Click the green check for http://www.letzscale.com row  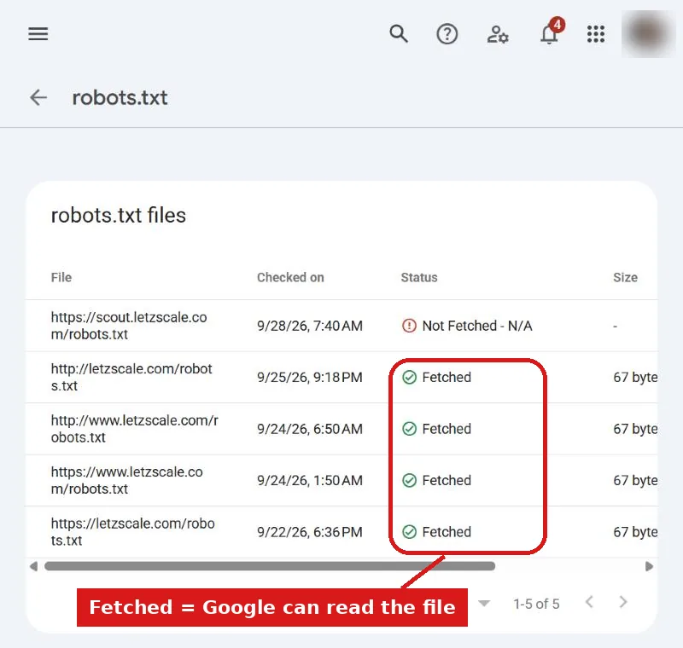[409, 429]
